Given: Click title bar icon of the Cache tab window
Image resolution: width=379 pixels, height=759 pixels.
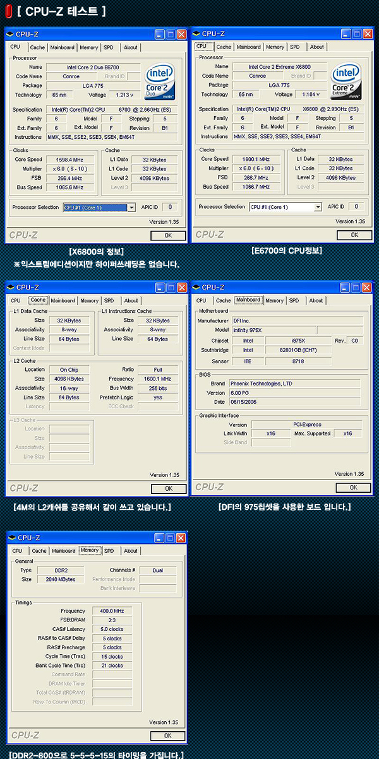Looking at the screenshot, I should pos(10,287).
